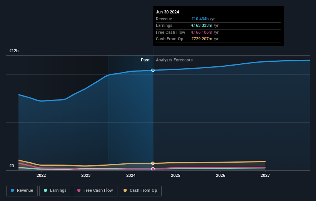
Task: Click the €0 y-axis label
Action: [12, 166]
